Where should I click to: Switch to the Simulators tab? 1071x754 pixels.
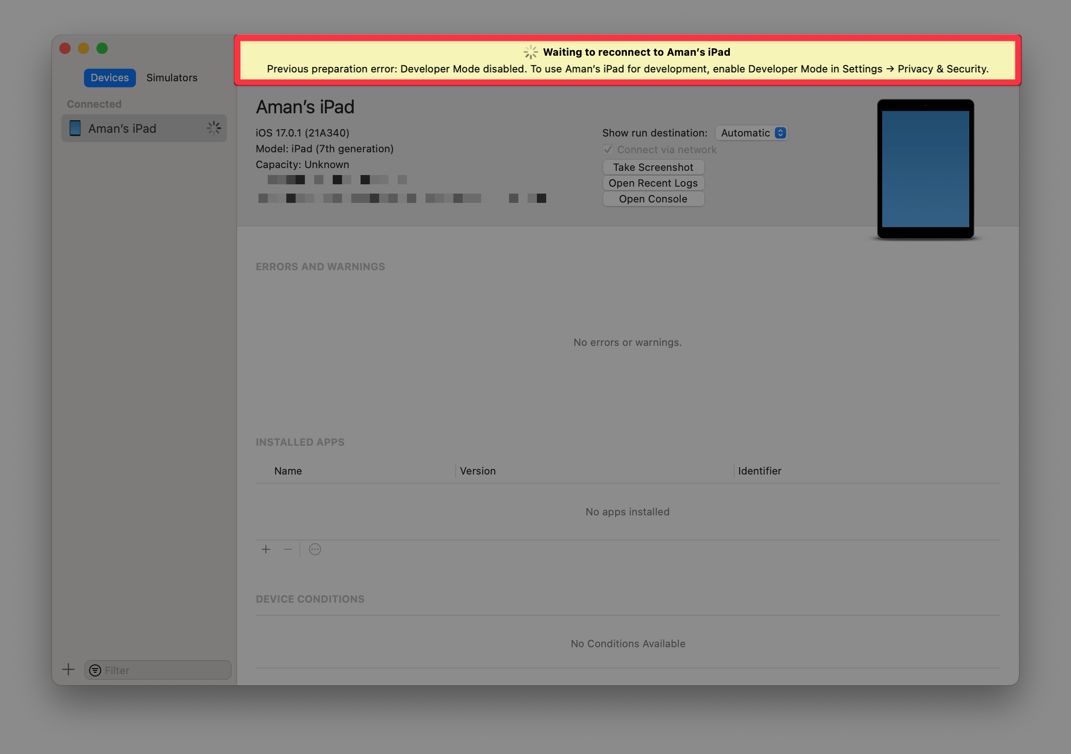pos(172,78)
